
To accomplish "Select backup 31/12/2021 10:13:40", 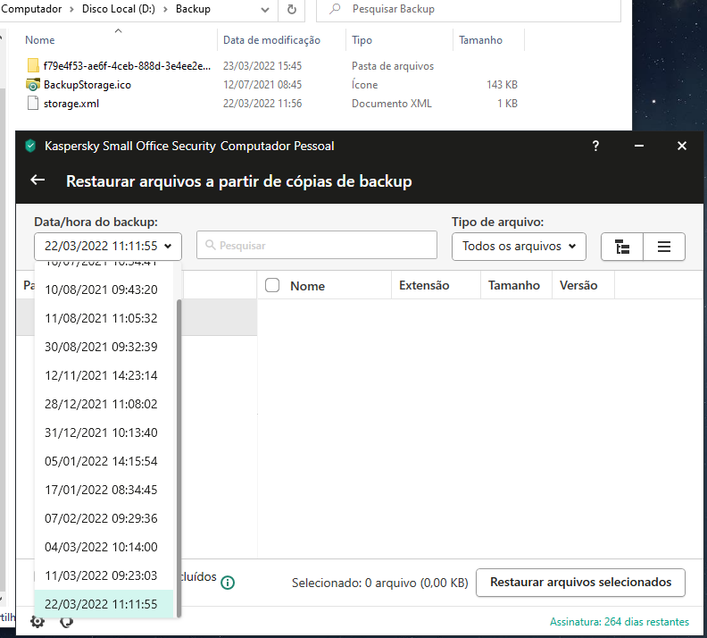I will tap(104, 432).
